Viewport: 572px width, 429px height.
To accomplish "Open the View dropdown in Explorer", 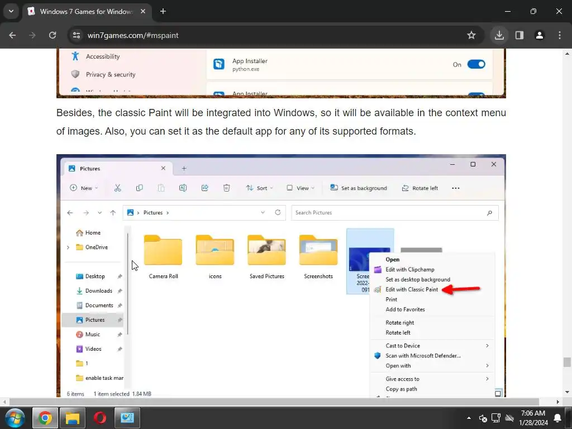I will (x=300, y=188).
